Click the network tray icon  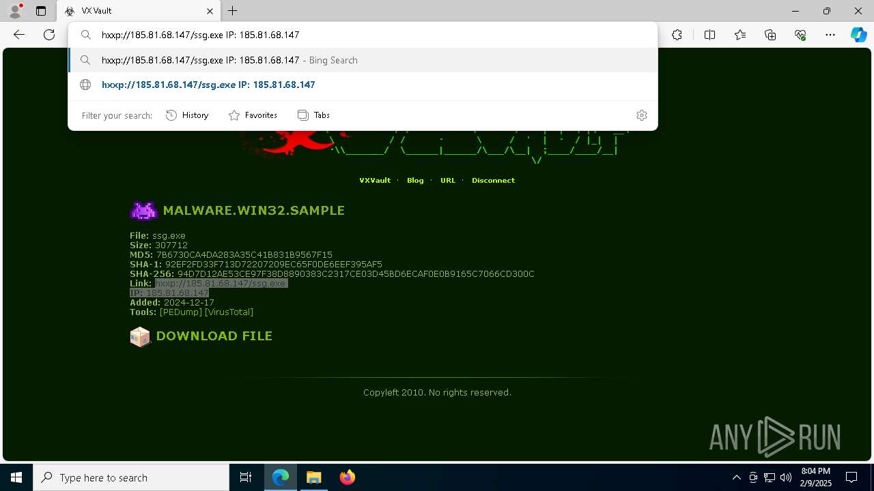coord(770,477)
